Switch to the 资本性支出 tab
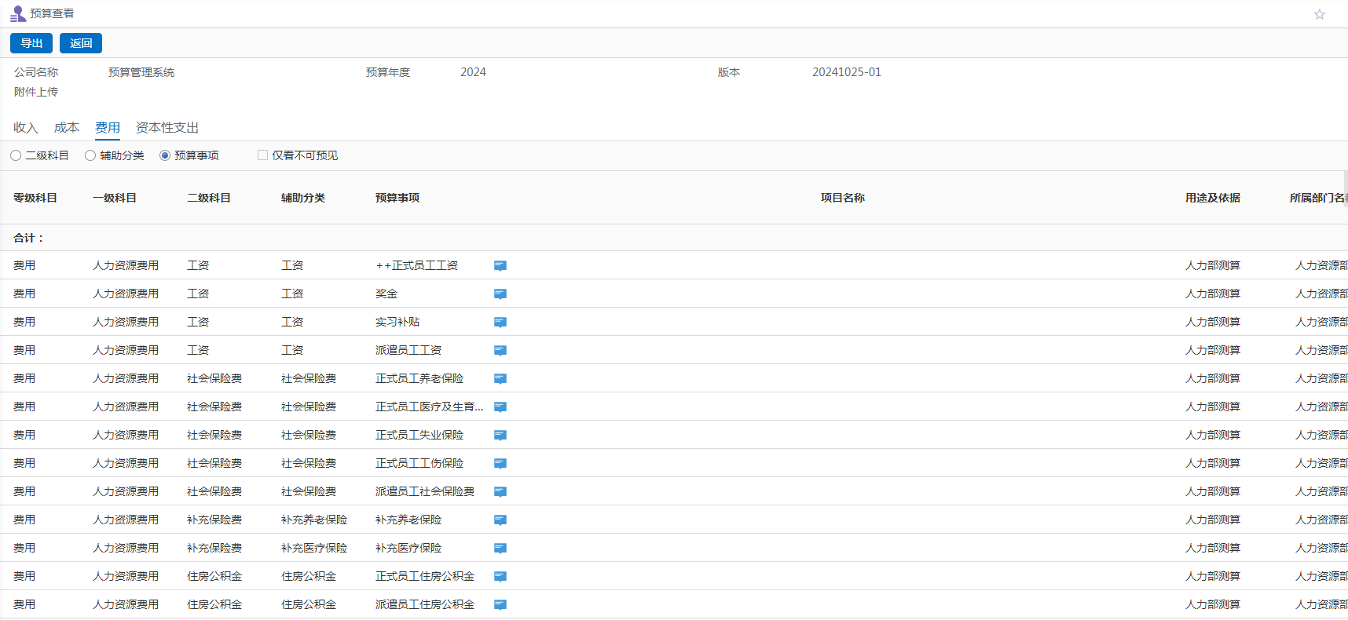 pyautogui.click(x=167, y=127)
